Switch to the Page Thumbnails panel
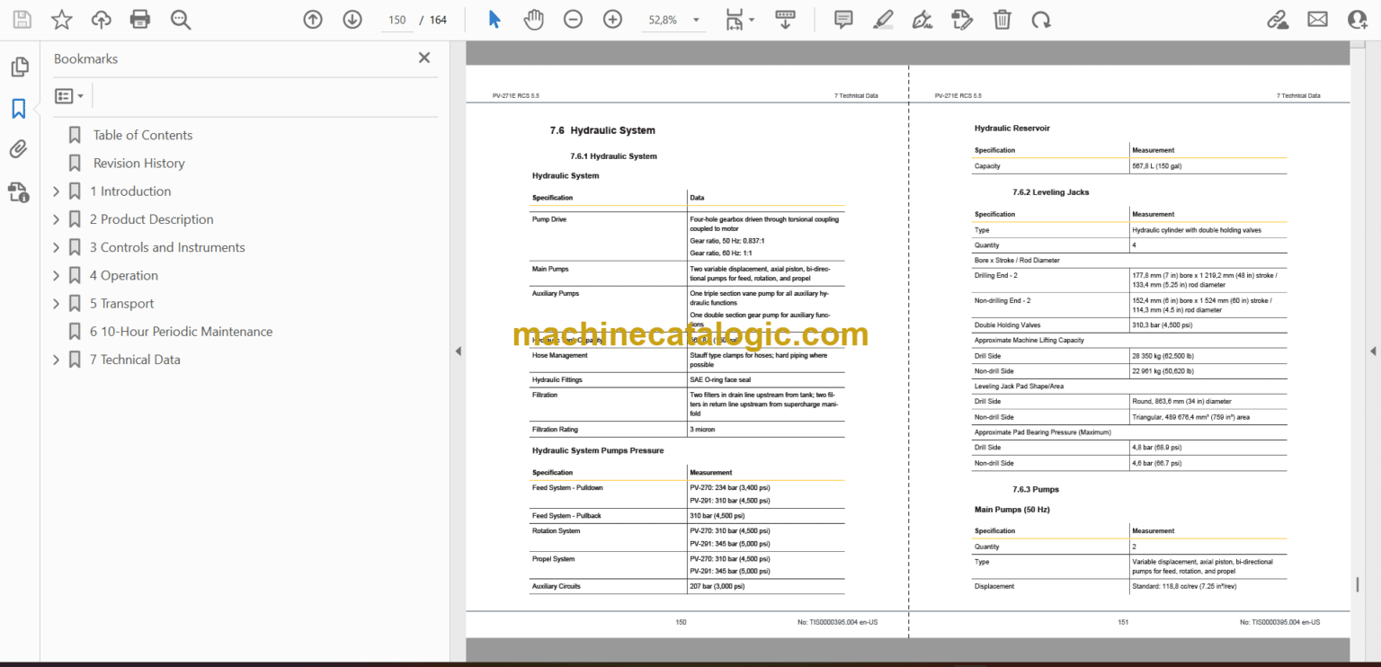The width and height of the screenshot is (1381, 667). 19,67
